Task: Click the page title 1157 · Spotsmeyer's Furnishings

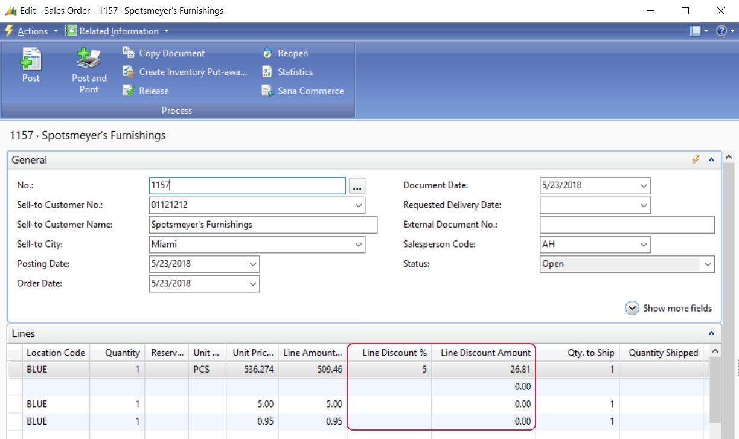Action: click(88, 135)
